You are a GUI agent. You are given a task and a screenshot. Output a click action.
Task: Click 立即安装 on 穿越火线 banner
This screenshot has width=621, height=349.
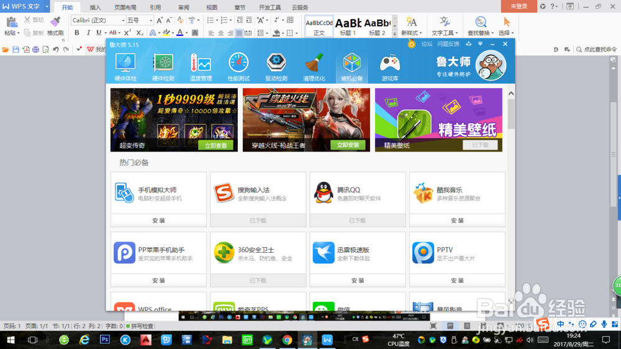pos(348,145)
